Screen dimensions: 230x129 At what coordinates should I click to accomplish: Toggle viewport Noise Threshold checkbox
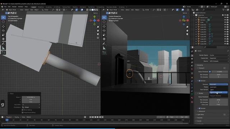[x=210, y=72]
